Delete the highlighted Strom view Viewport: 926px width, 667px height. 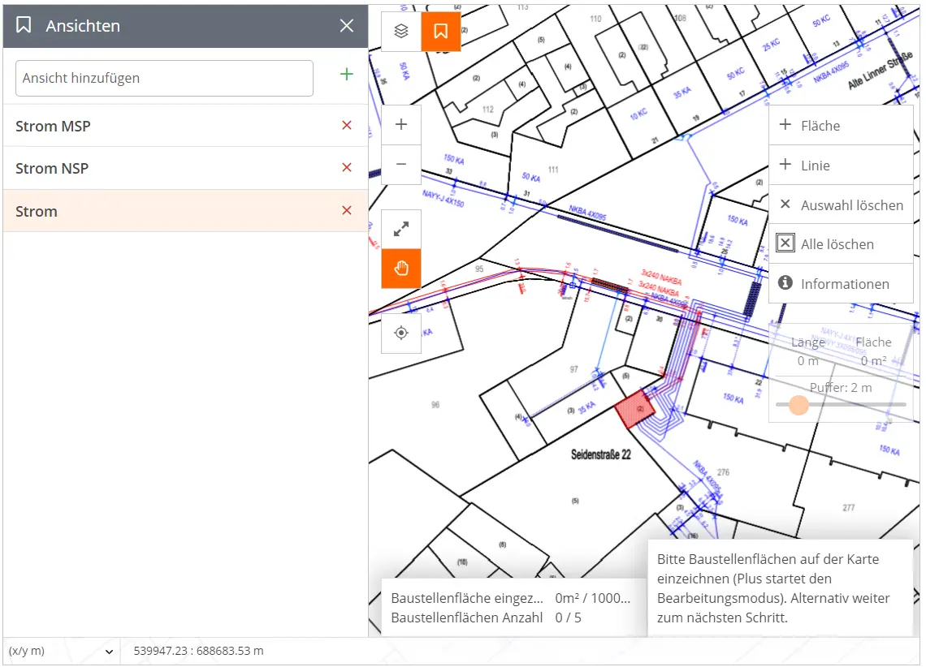tap(347, 211)
